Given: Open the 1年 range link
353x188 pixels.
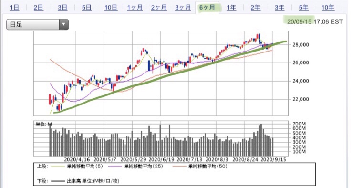Looking at the screenshot, I should tap(231, 8).
